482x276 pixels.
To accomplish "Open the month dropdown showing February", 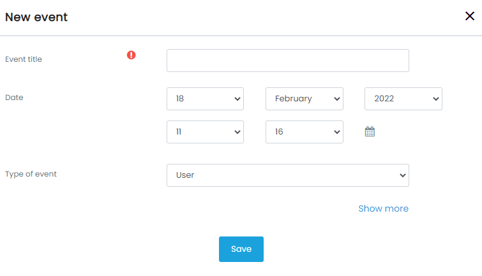I will point(304,99).
